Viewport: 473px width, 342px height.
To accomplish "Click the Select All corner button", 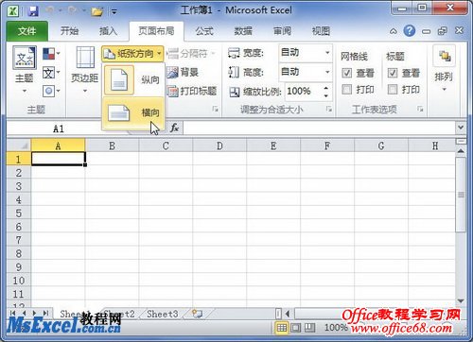I will click(19, 145).
